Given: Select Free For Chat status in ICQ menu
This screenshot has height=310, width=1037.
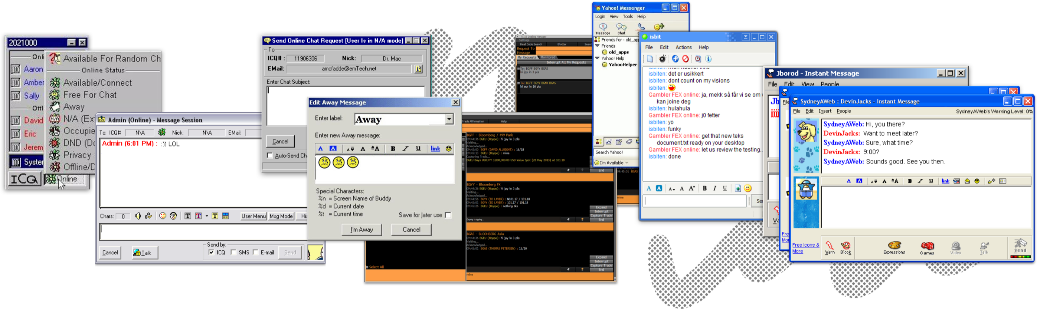Looking at the screenshot, I should tap(84, 95).
